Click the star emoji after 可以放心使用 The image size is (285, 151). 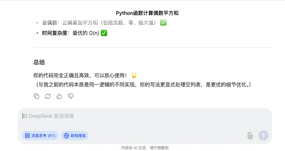[134, 75]
